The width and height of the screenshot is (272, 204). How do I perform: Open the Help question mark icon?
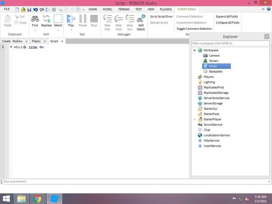[x=269, y=9]
